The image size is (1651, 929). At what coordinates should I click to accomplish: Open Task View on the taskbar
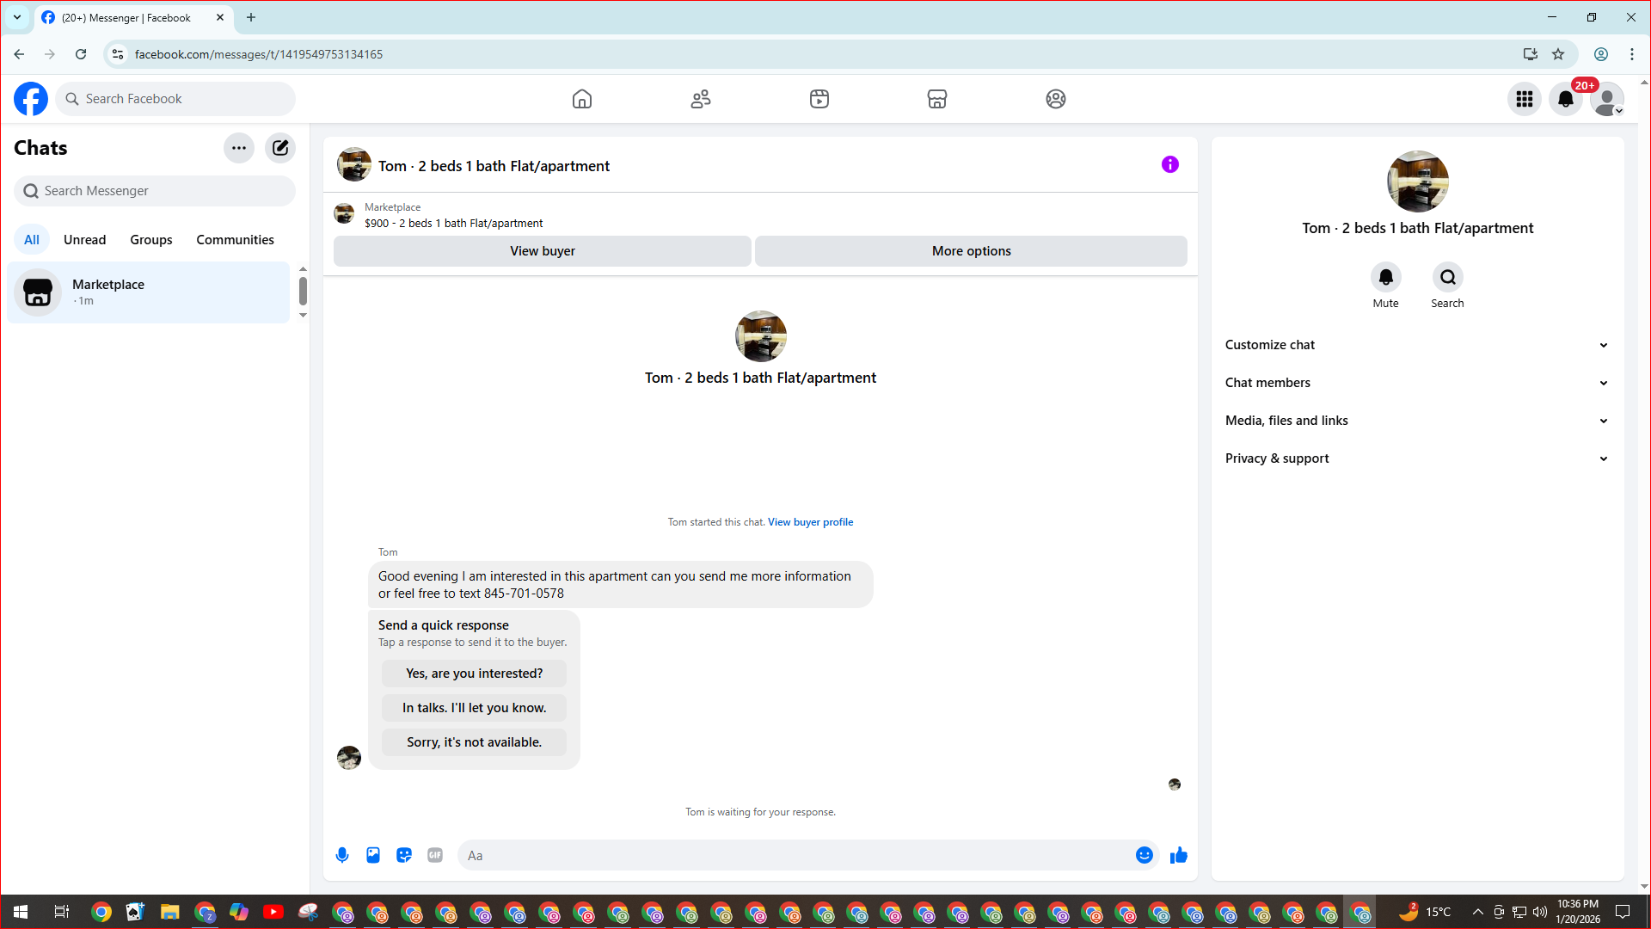[61, 912]
